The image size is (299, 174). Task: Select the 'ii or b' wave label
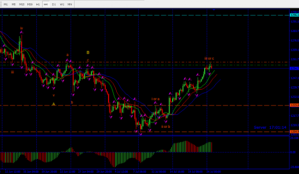coord(166,126)
